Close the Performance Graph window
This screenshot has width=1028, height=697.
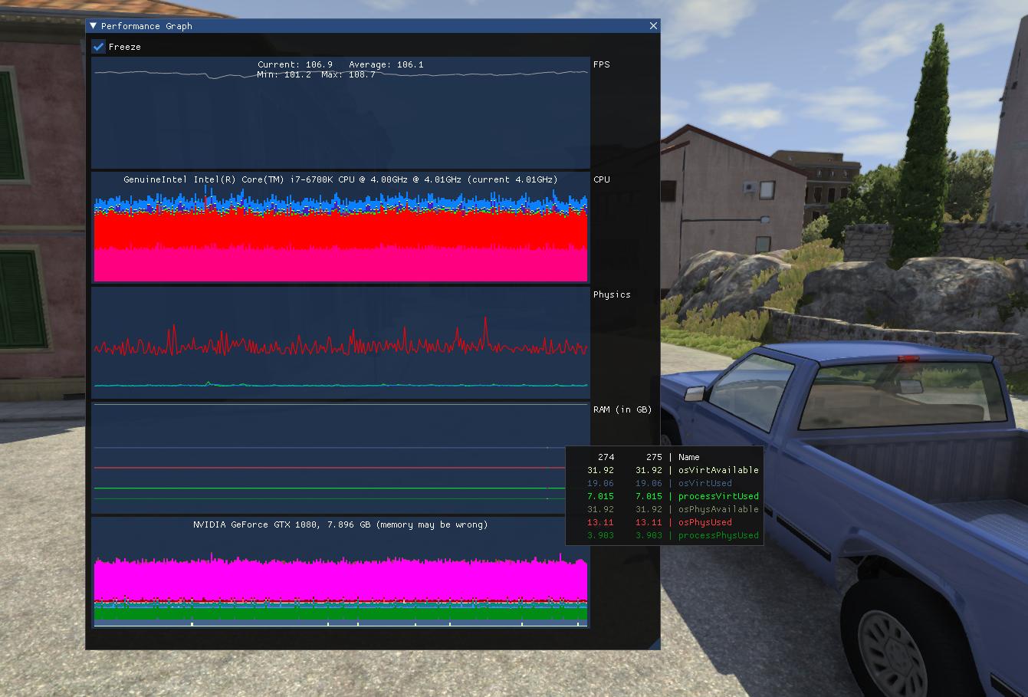pos(653,26)
